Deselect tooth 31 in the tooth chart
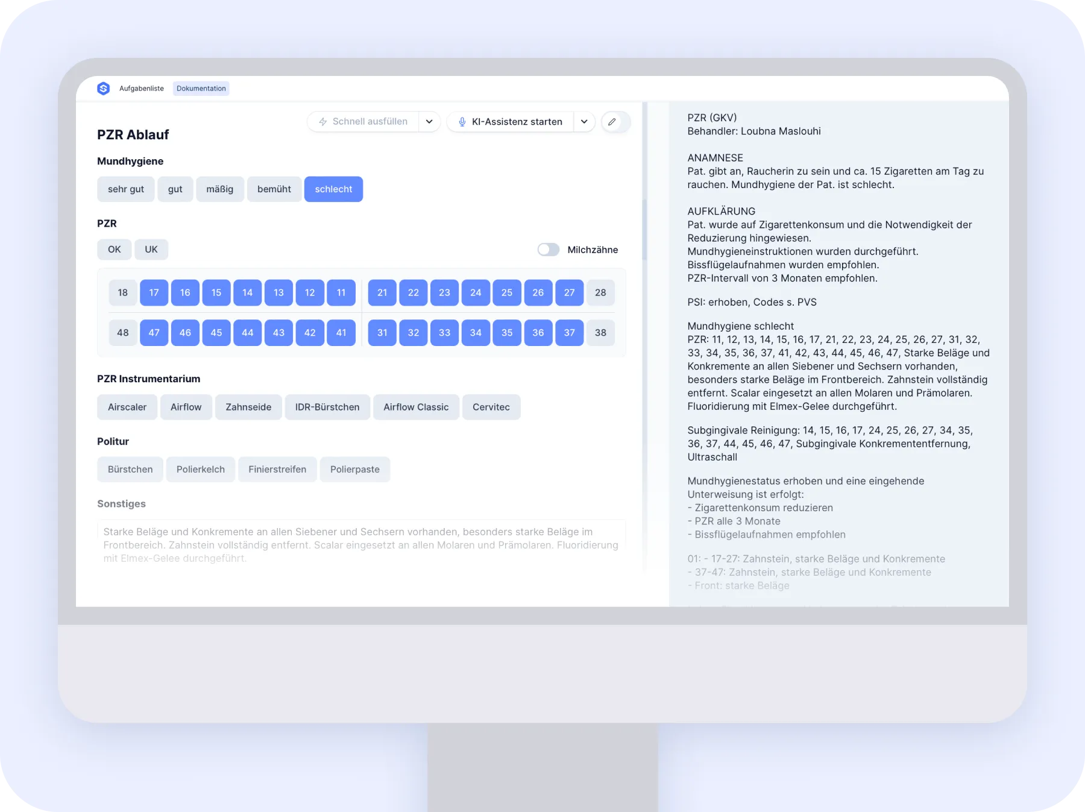1085x812 pixels. pyautogui.click(x=382, y=332)
